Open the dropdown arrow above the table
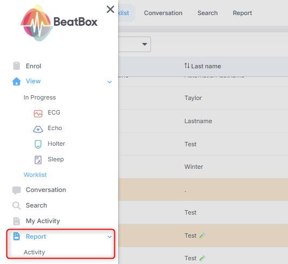The height and width of the screenshot is (264, 288). point(145,44)
